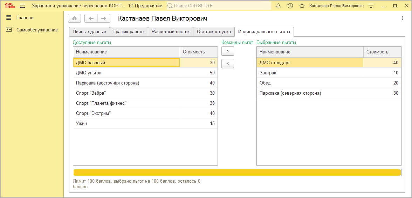Open Самообслуживание section in sidebar
Screen dimensions: 412x198
point(37,30)
